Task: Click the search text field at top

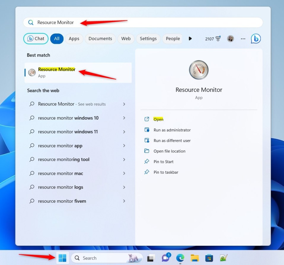Action: tap(143, 23)
